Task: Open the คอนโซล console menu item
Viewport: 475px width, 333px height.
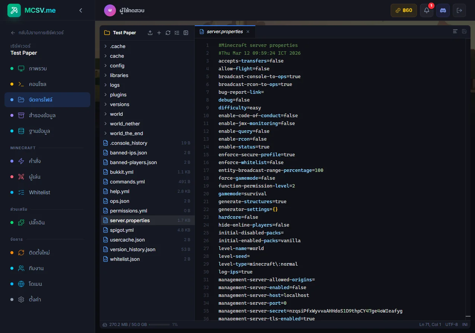Action: pos(38,84)
